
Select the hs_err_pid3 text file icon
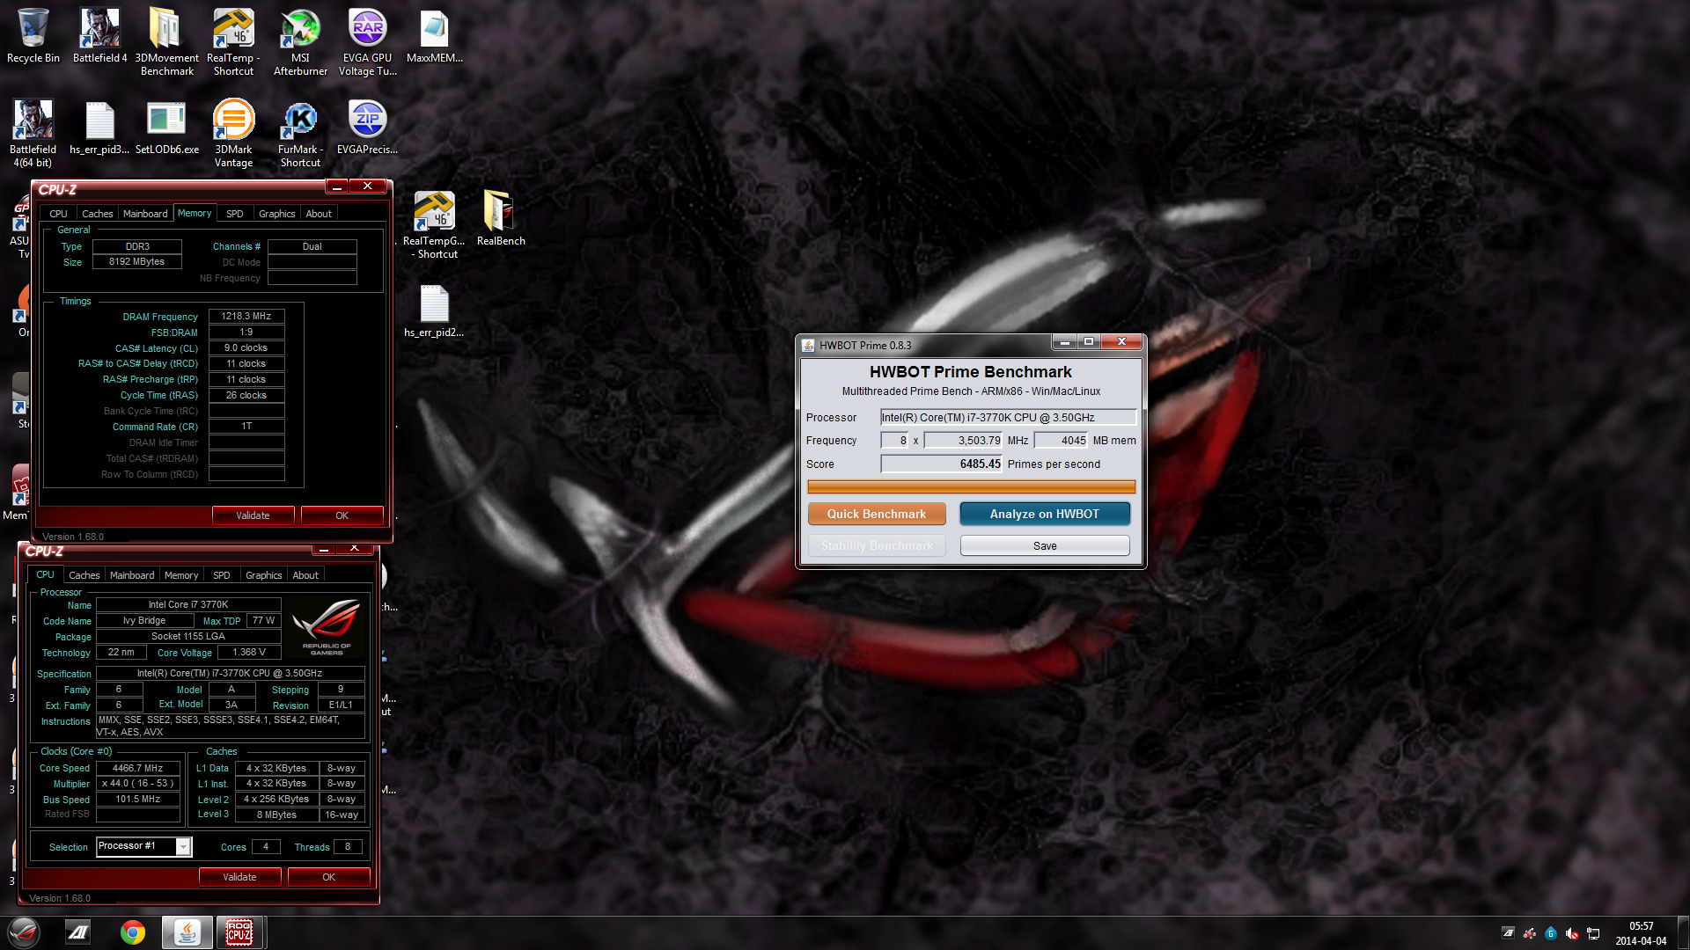point(99,128)
